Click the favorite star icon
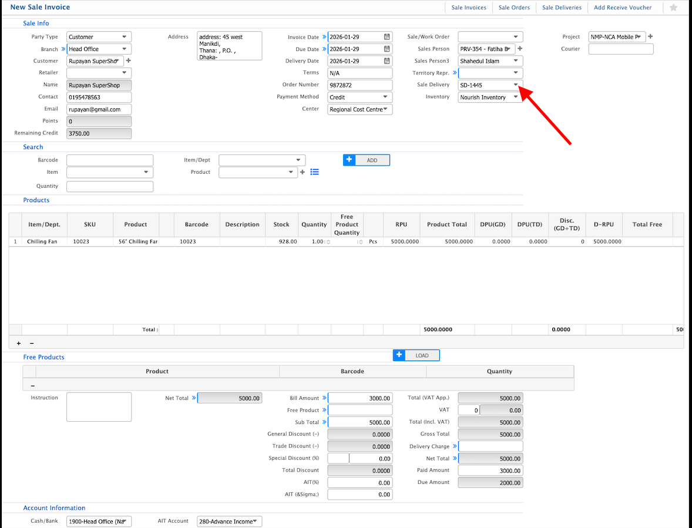The width and height of the screenshot is (692, 528). point(673,8)
